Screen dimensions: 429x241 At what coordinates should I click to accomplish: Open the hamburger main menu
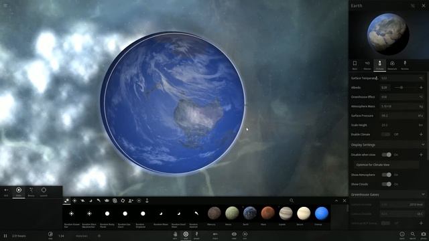5,5
